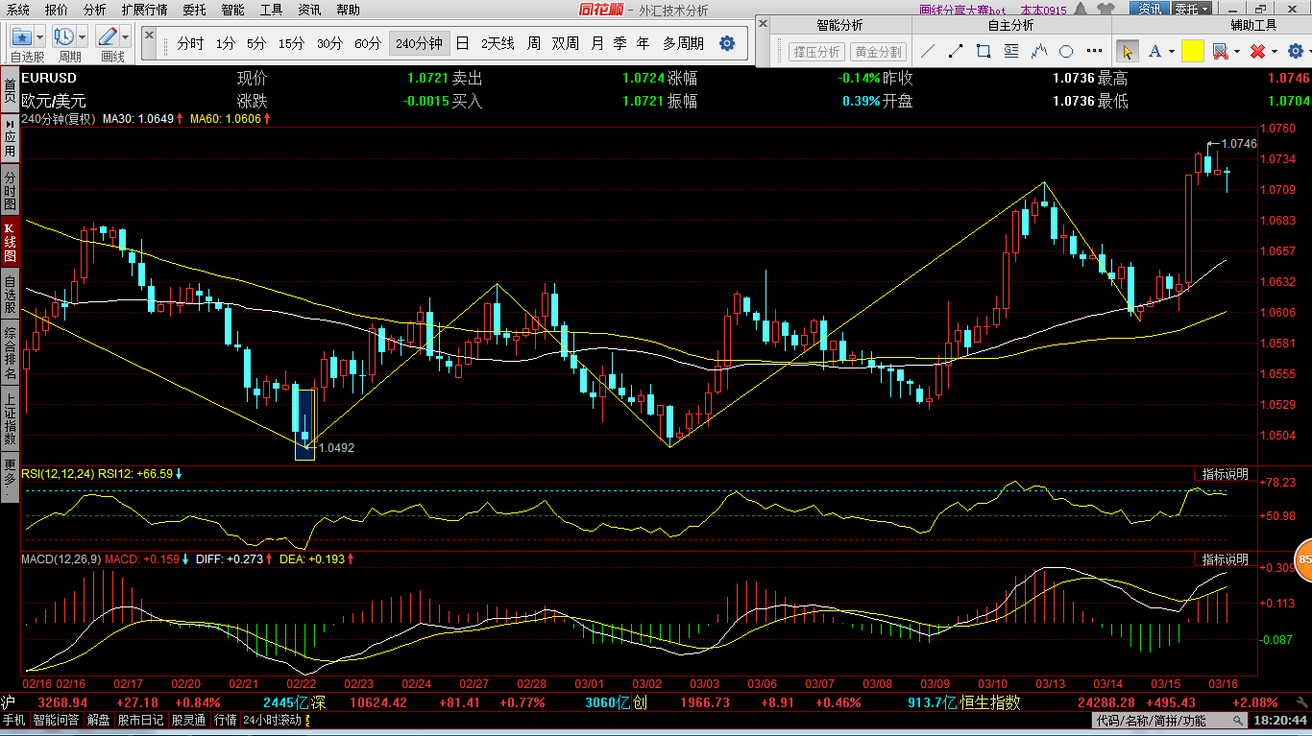
Task: Open the 画线分享大赛hot link
Action: point(963,10)
